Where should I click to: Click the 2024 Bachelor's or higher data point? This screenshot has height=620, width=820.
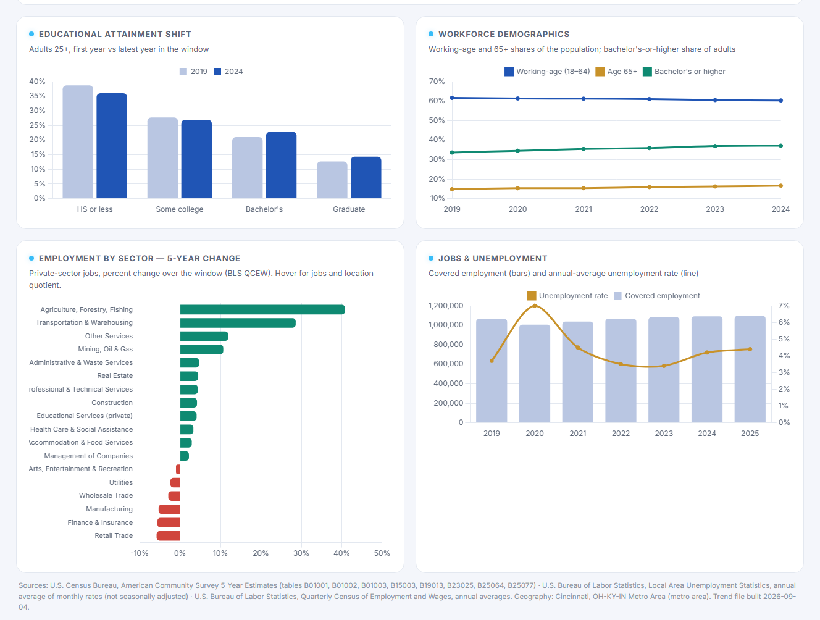point(781,146)
